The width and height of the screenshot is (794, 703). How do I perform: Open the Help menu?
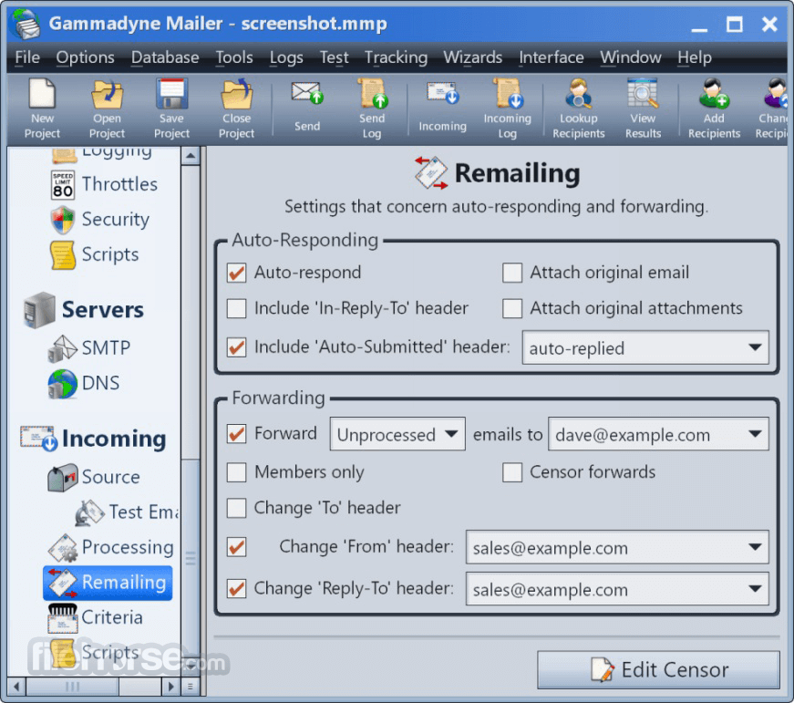tap(695, 57)
